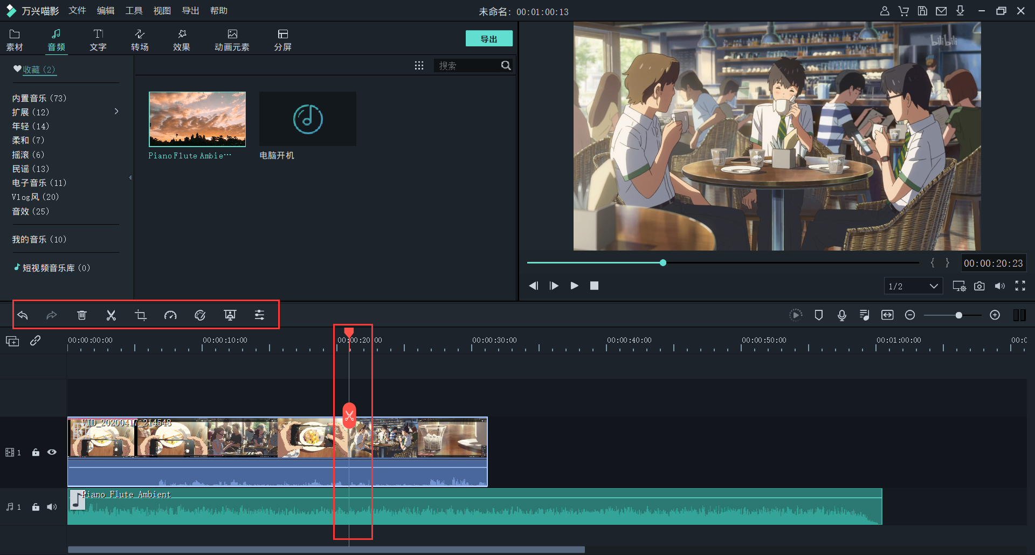Hide video track 1 with eye icon
This screenshot has height=555, width=1035.
pyautogui.click(x=52, y=452)
